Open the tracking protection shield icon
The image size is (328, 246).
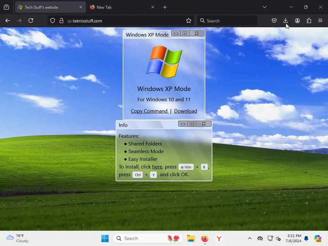(x=53, y=21)
